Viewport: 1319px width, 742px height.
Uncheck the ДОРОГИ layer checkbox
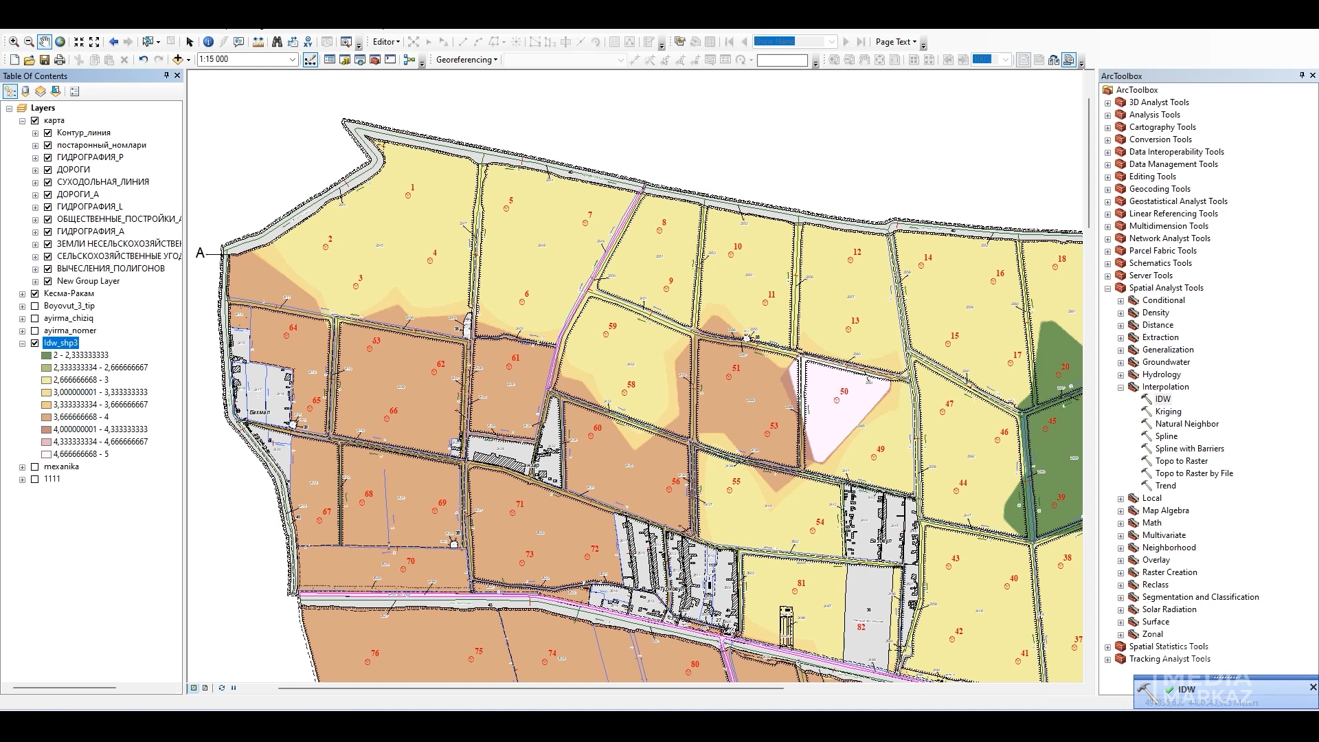click(48, 170)
